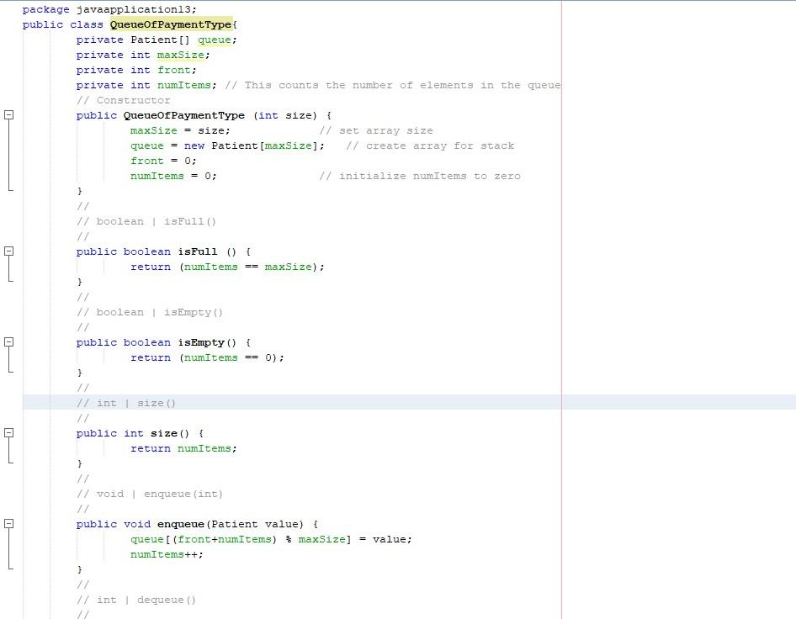Click the highlighted // int | size() line
The width and height of the screenshot is (796, 619).
[126, 403]
